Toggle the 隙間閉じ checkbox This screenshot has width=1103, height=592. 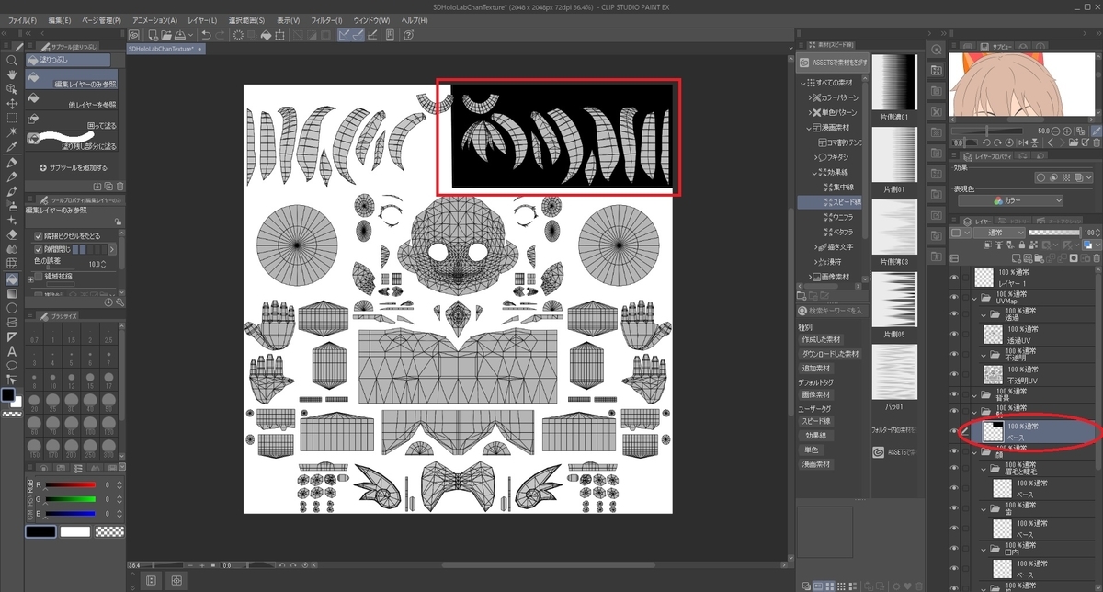click(38, 249)
